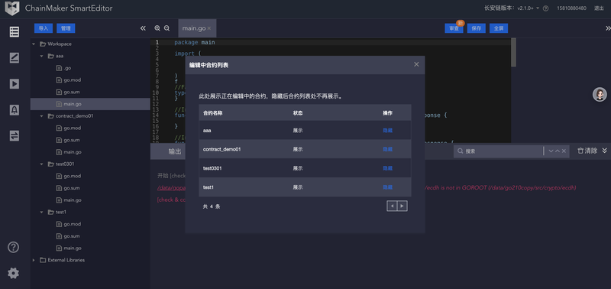Open the help question mark icon in sidebar
The height and width of the screenshot is (289, 611).
(14, 247)
